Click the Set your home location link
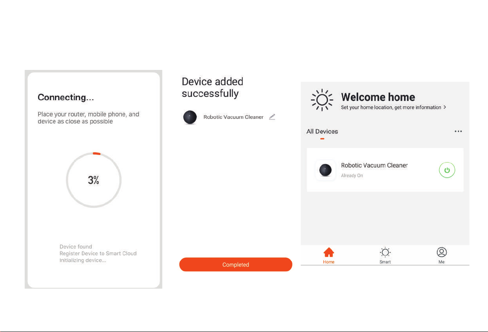The width and height of the screenshot is (488, 332). pos(391,107)
